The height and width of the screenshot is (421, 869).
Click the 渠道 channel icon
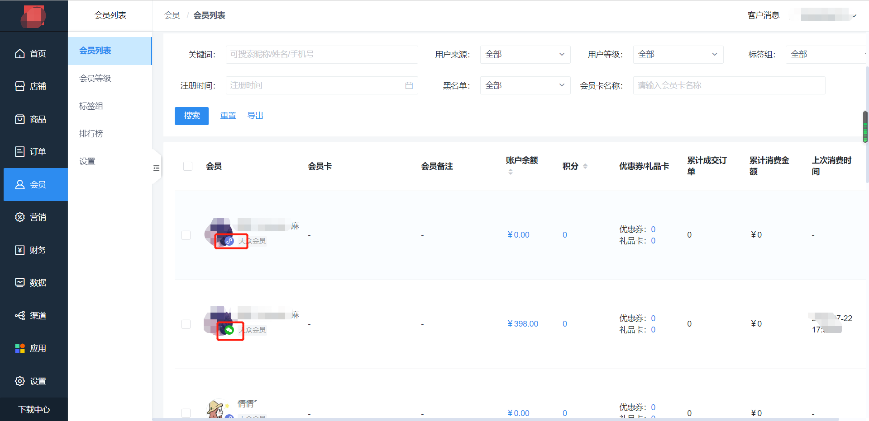(x=20, y=316)
